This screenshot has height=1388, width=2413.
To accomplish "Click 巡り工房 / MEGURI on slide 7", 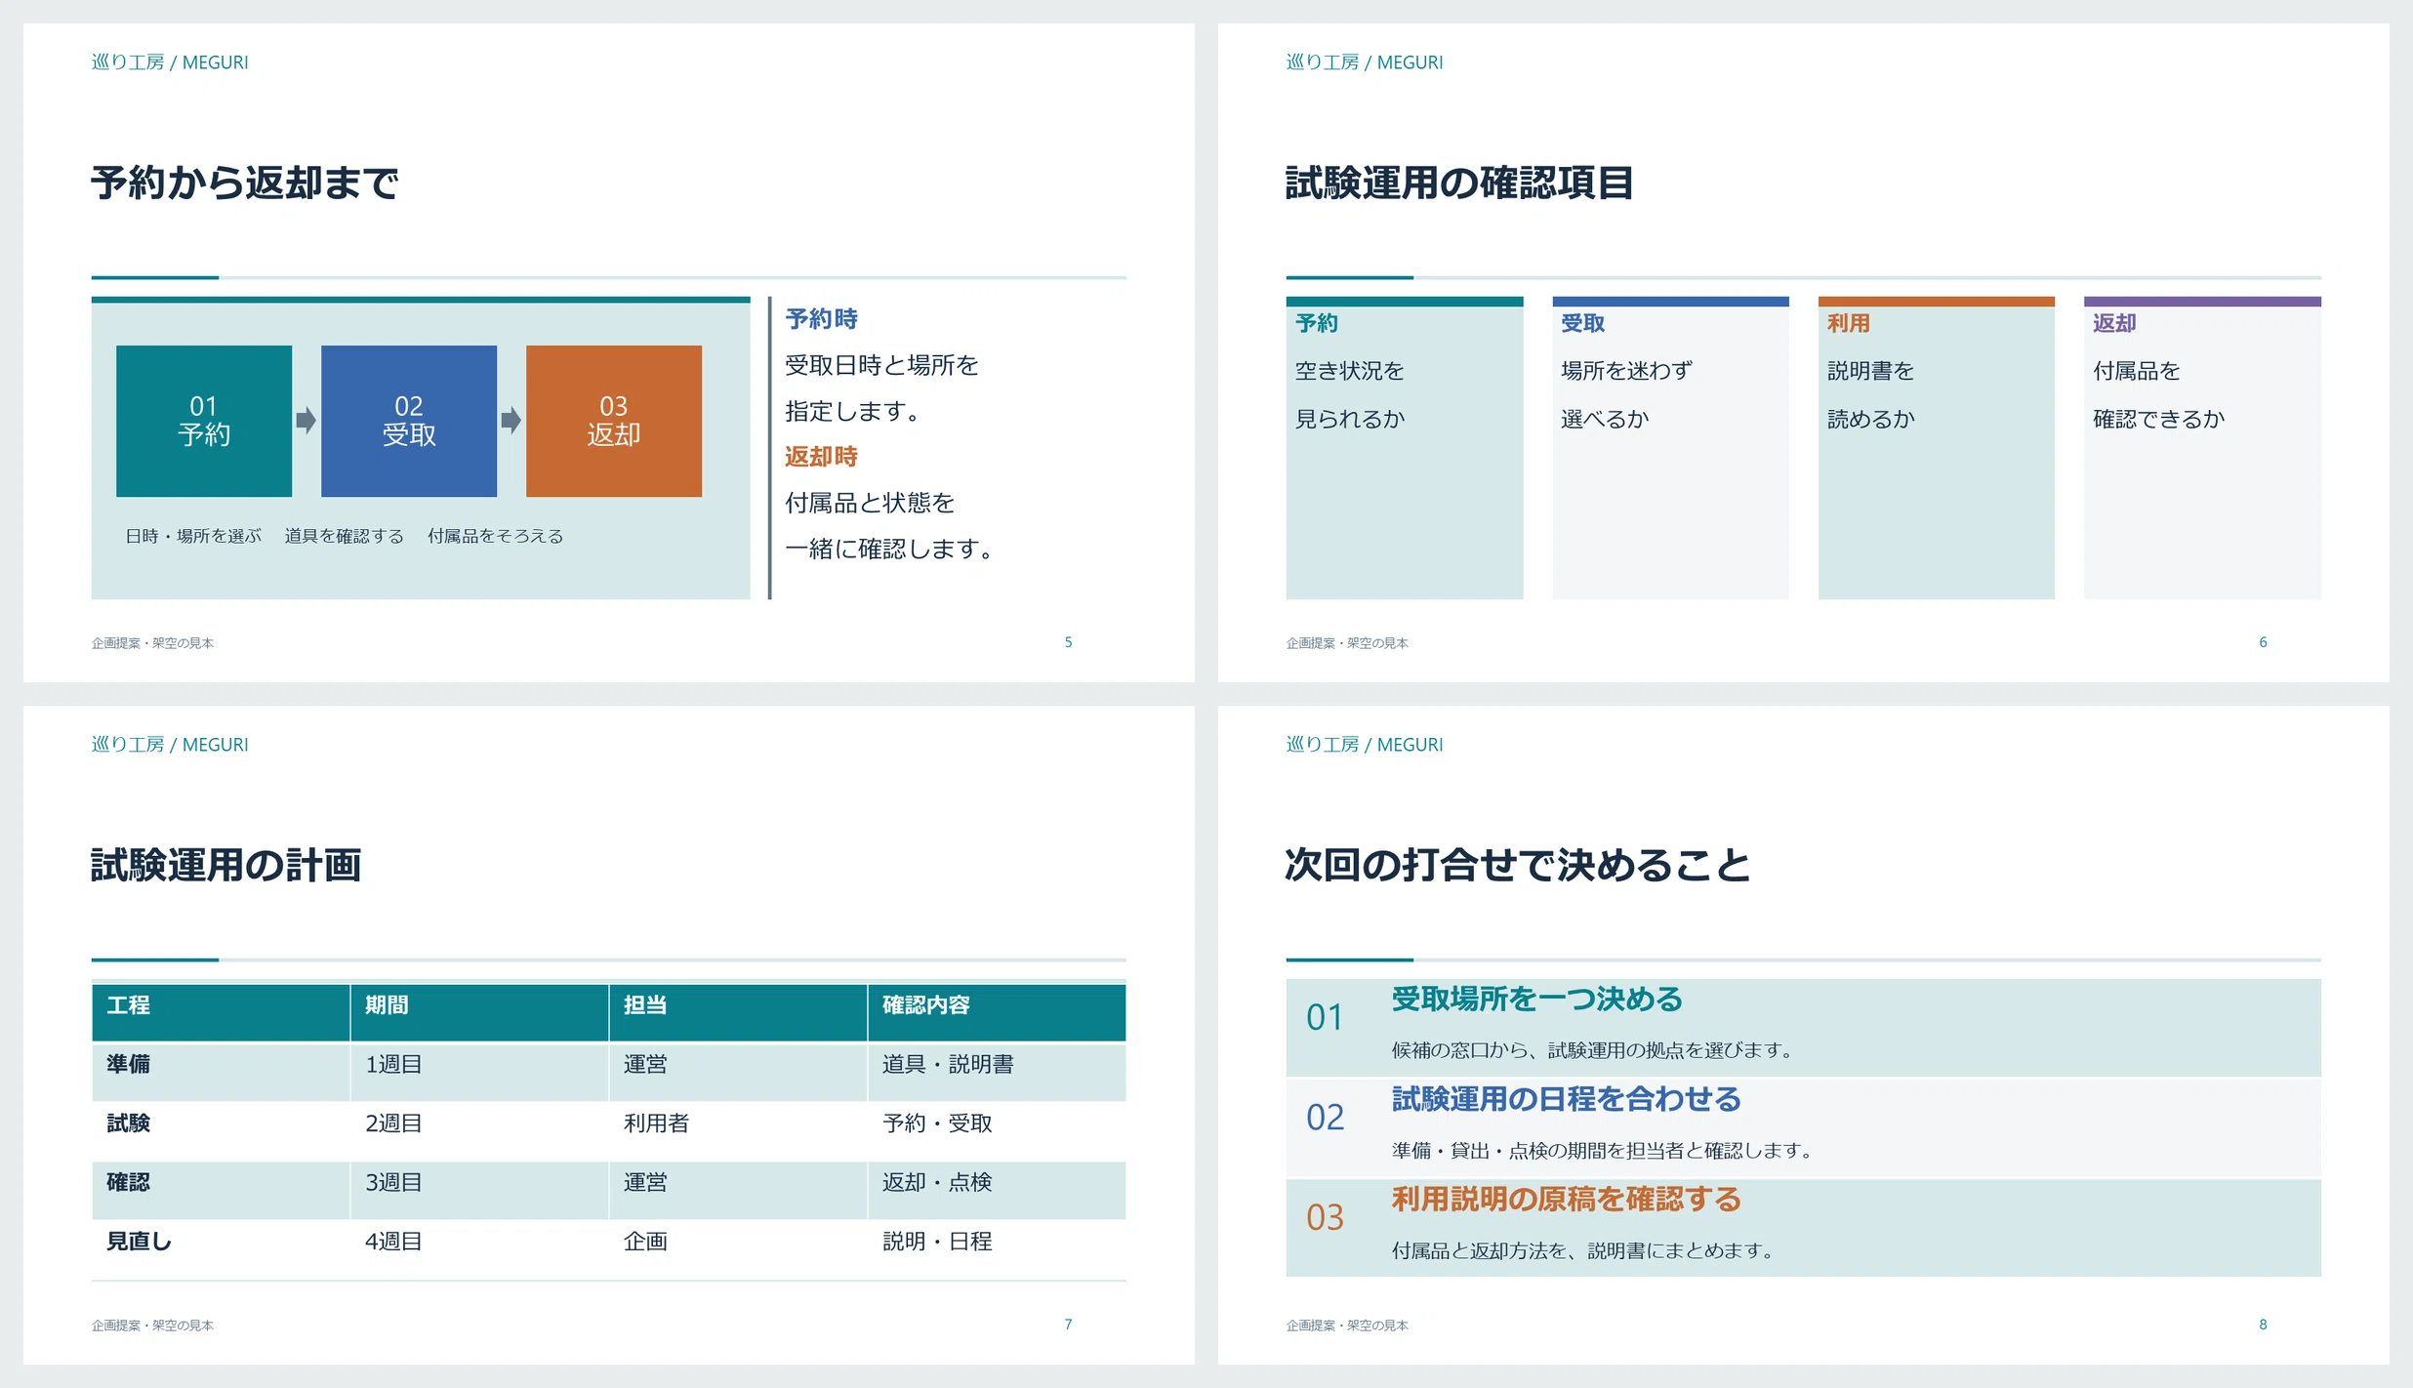I will 170,745.
